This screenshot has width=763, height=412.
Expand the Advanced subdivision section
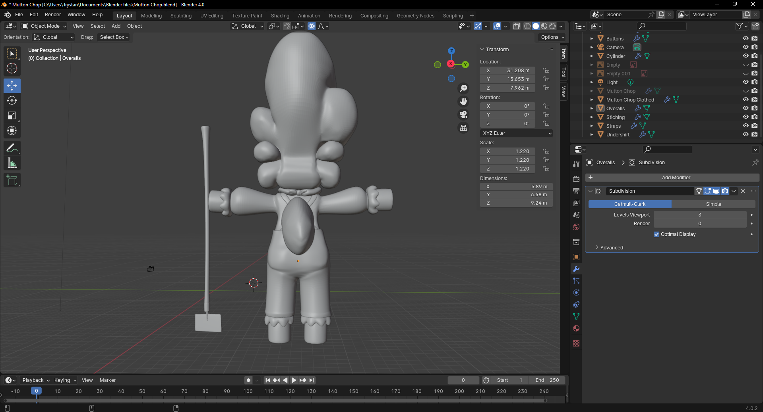(611, 248)
